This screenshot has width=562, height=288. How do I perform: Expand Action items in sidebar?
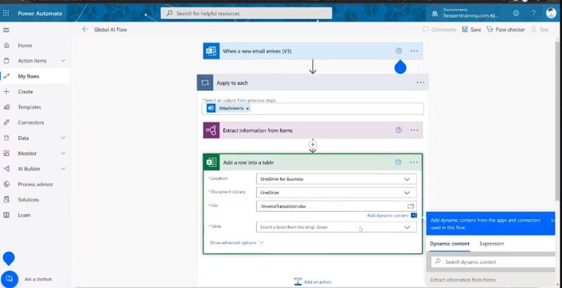(x=63, y=60)
